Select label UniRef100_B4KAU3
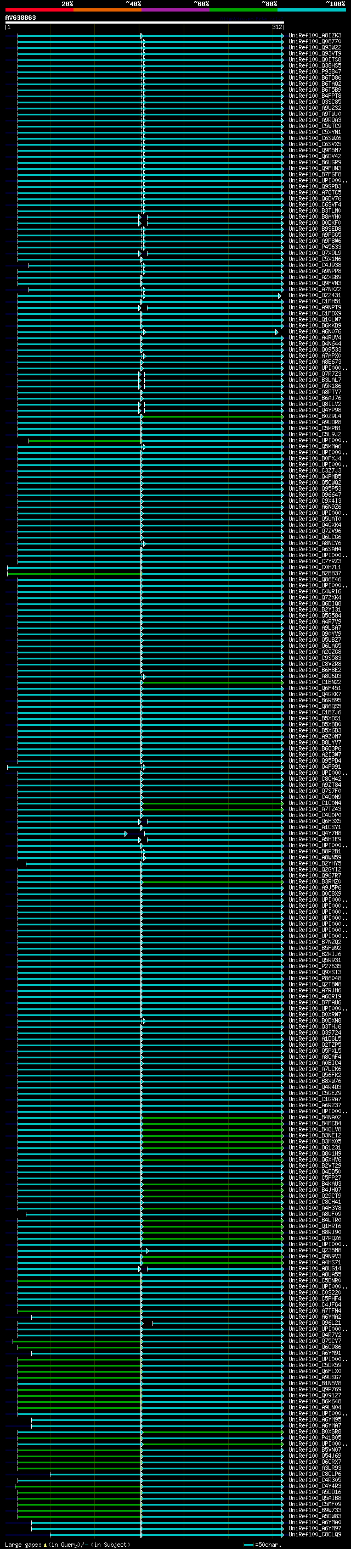Viewport: 351px width, 1549px height. pyautogui.click(x=315, y=1184)
